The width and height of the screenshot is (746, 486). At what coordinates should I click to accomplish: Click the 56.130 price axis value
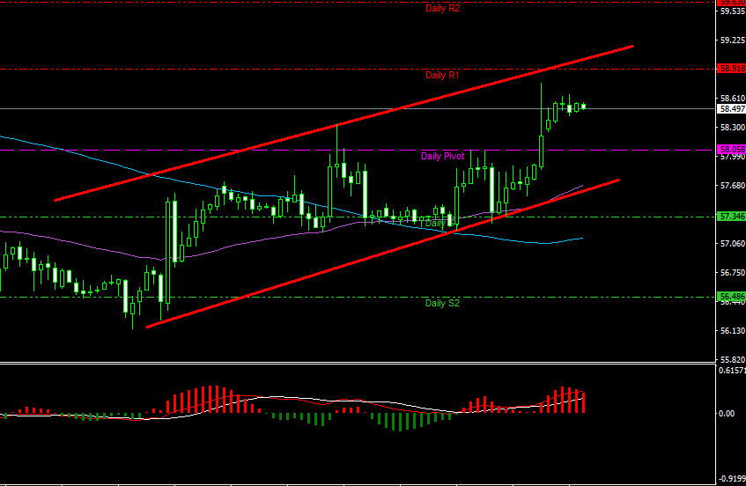tap(732, 330)
